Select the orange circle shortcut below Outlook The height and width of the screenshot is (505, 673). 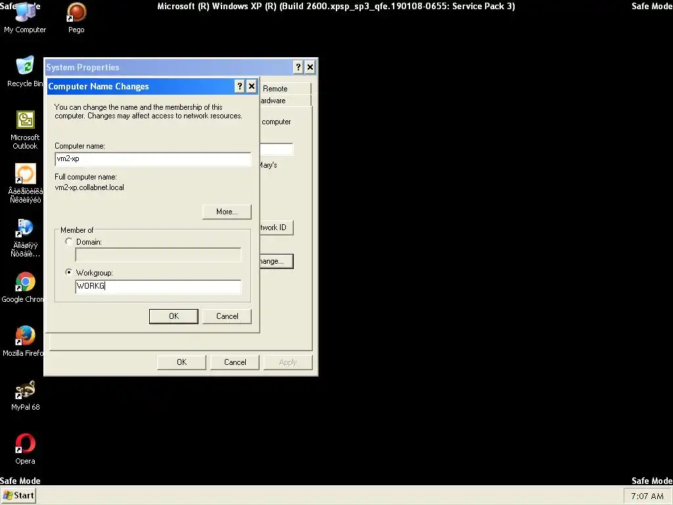25,183
